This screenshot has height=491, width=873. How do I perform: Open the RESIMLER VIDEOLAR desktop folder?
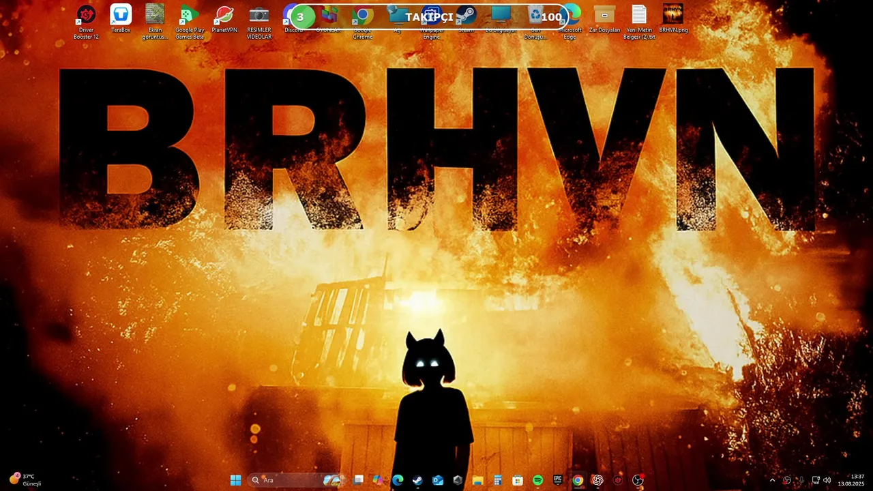pyautogui.click(x=259, y=23)
